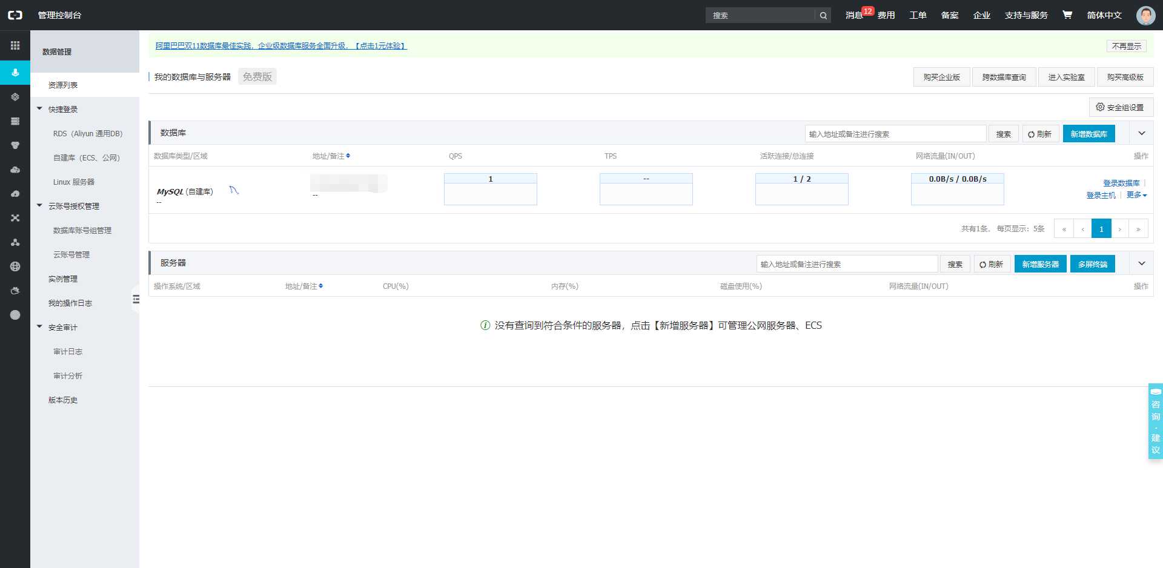The height and width of the screenshot is (568, 1163).
Task: Open the 更多 dropdown in database row
Action: point(1136,195)
